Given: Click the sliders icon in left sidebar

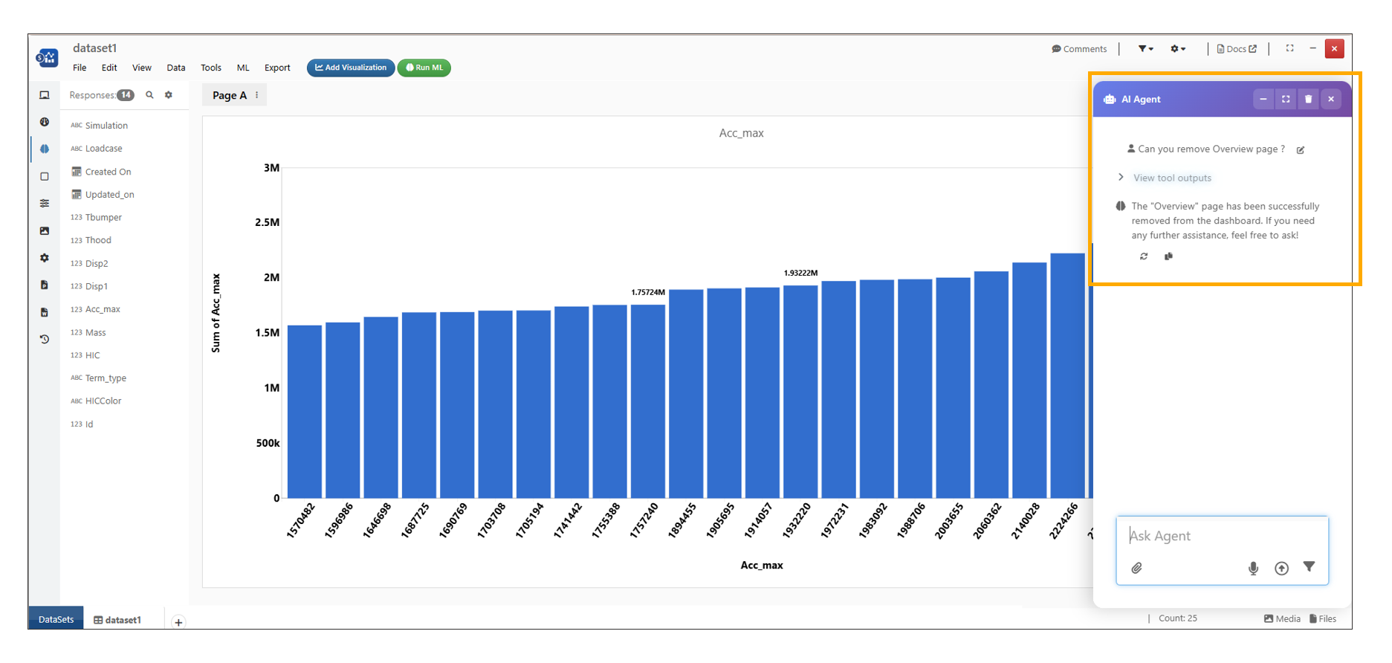Looking at the screenshot, I should (45, 203).
